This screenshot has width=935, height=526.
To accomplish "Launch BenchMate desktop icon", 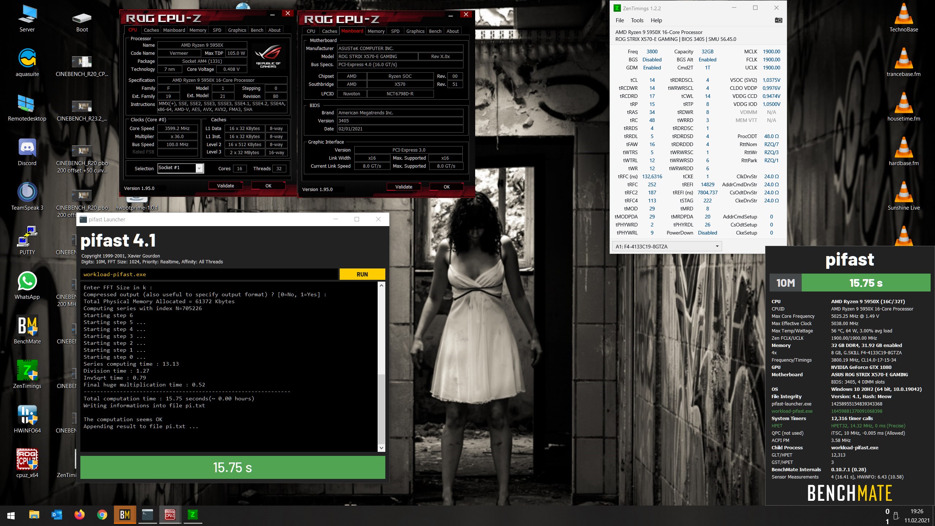I will pos(27,330).
